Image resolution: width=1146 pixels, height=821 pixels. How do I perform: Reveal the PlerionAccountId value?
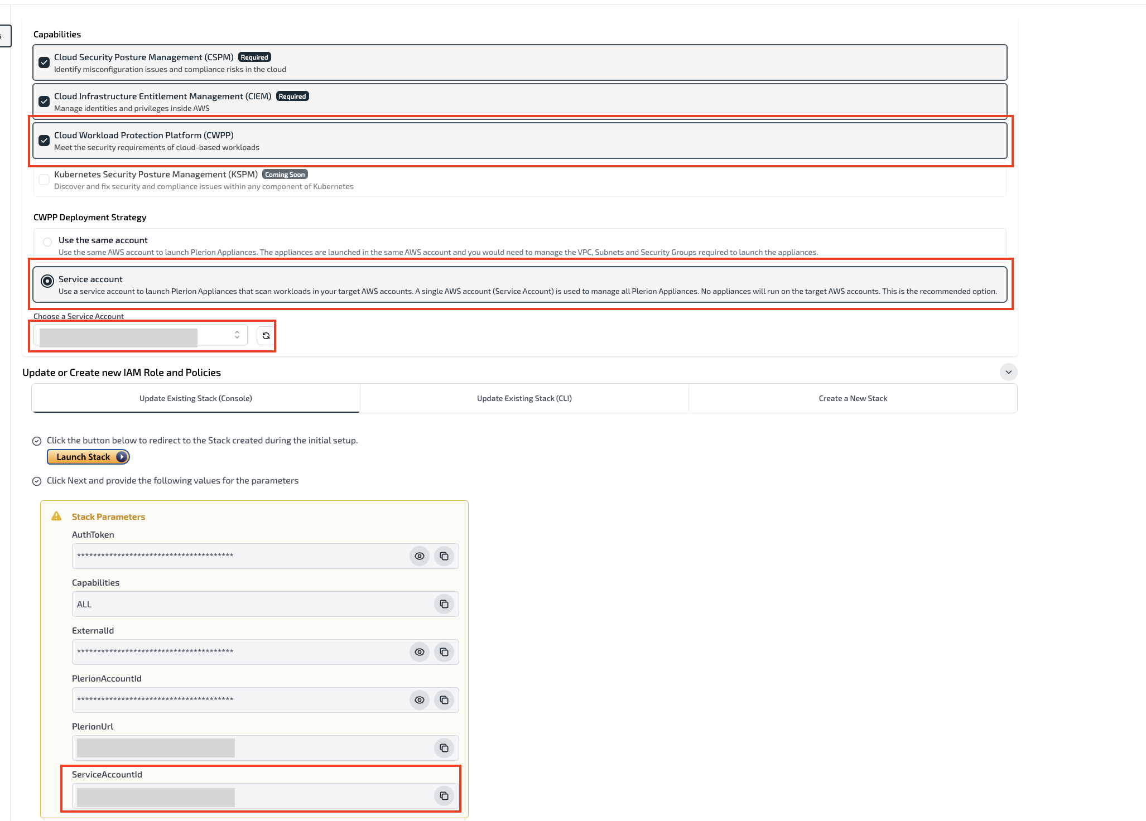coord(420,700)
